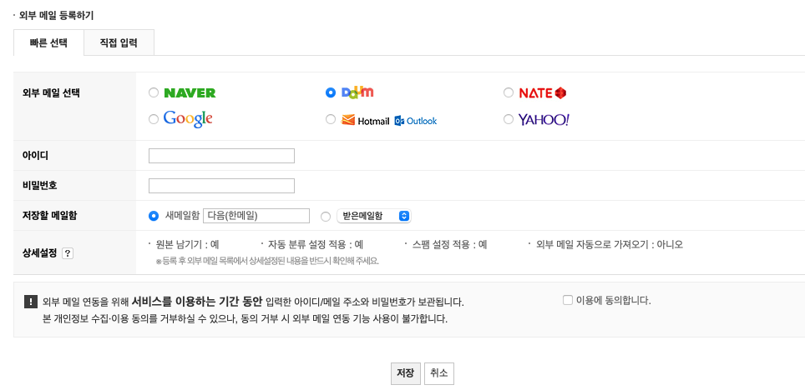The width and height of the screenshot is (805, 390).
Task: Click the 상세설정 label text
Action: point(39,253)
